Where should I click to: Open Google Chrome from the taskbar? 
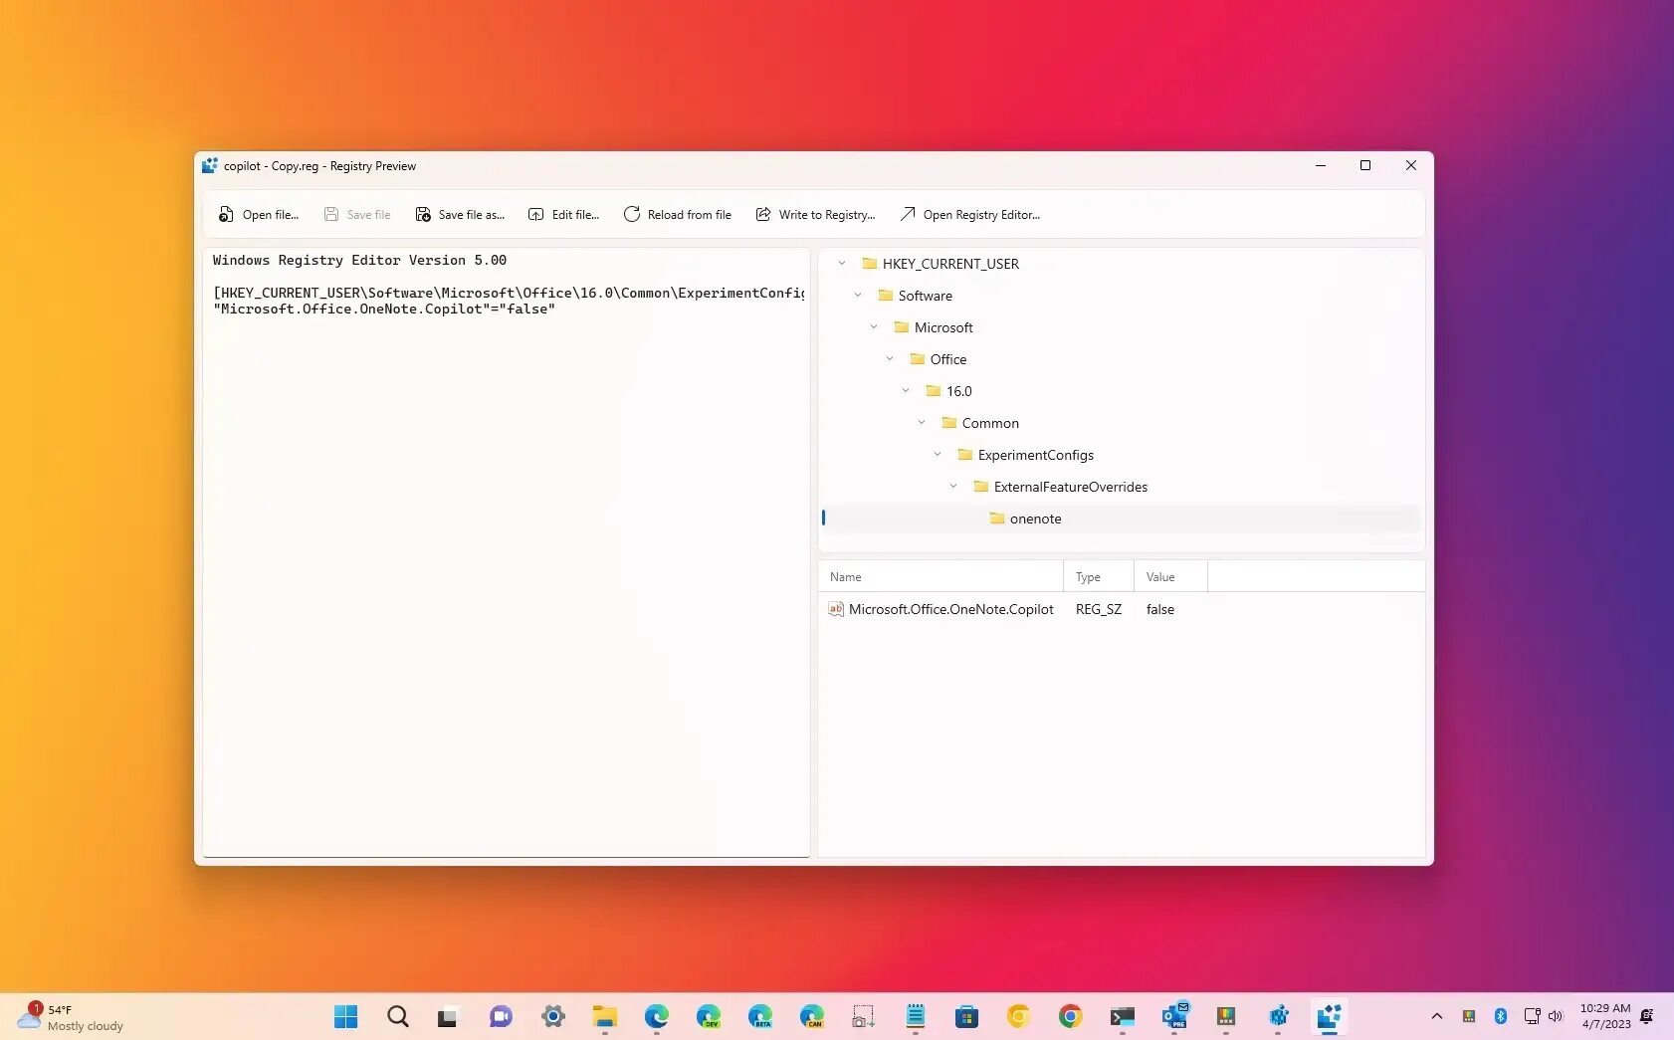1071,1016
